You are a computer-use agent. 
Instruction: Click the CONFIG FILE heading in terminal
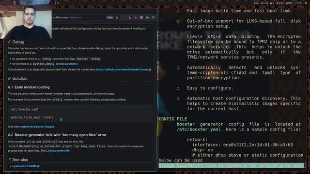pyautogui.click(x=173, y=119)
